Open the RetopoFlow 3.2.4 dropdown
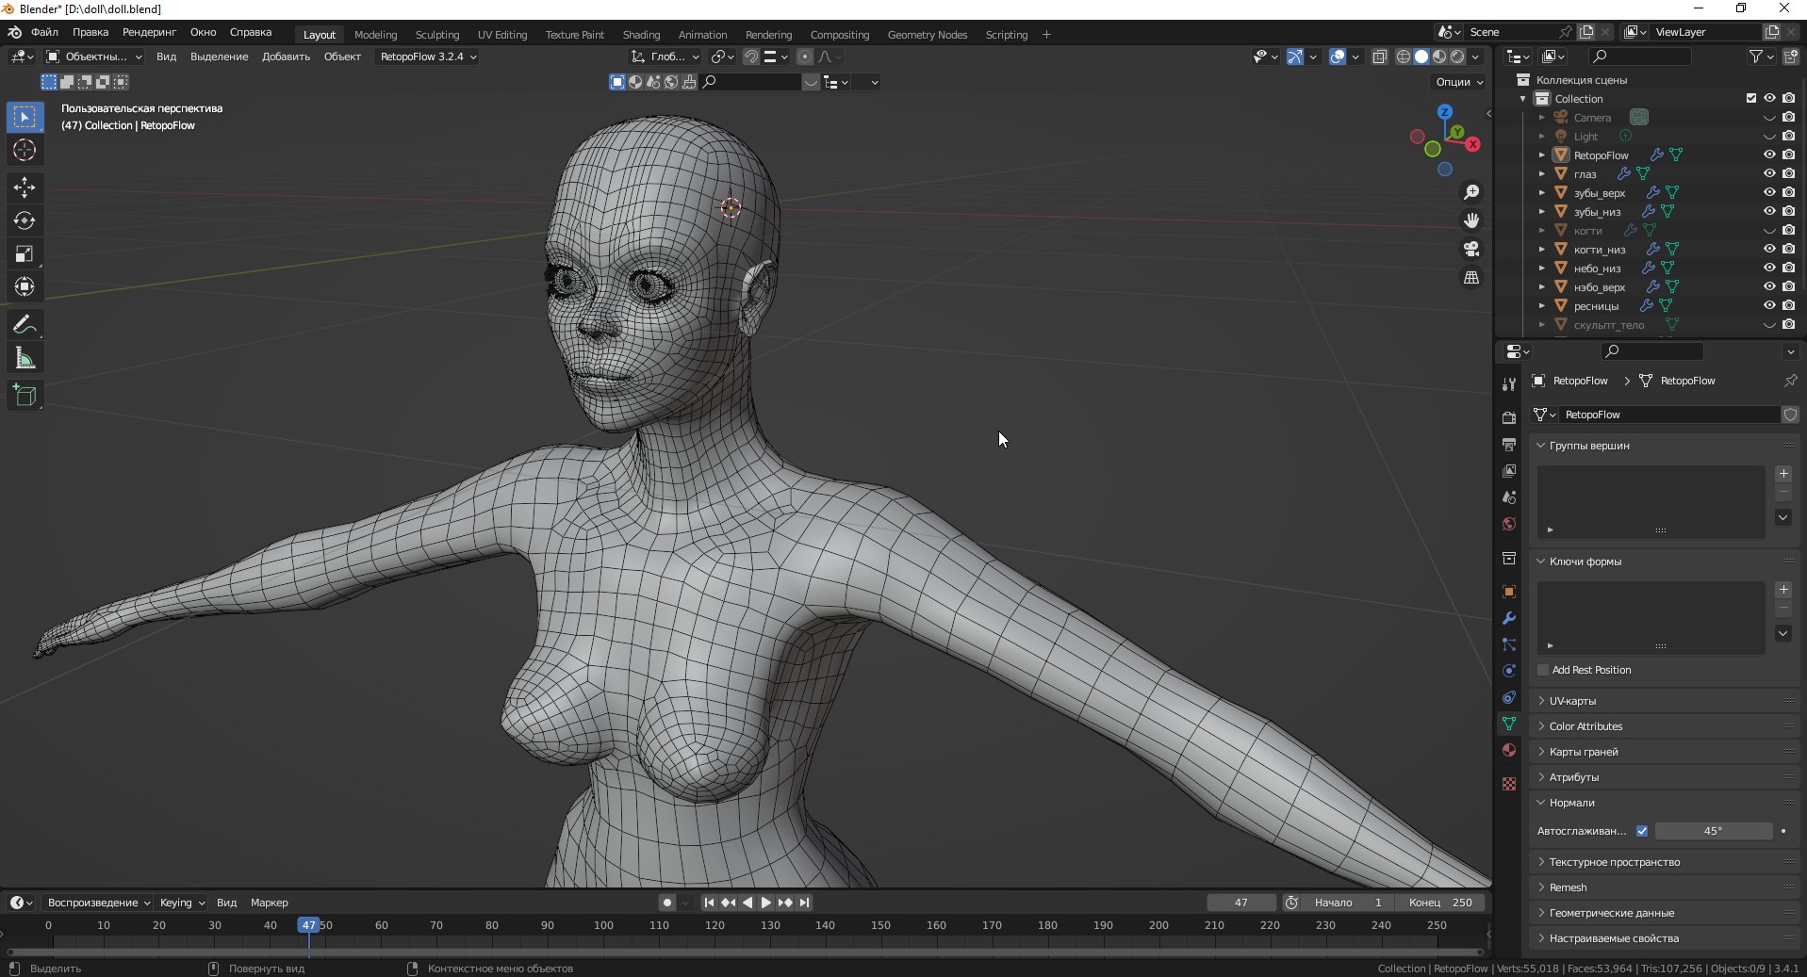Viewport: 1807px width, 977px height. pos(428,57)
